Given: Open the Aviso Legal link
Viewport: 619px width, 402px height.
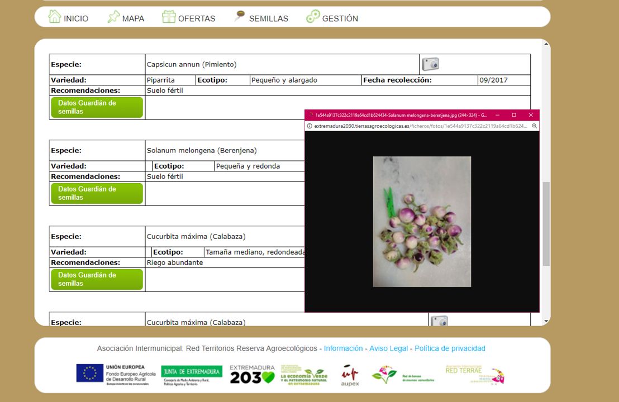Looking at the screenshot, I should point(388,348).
